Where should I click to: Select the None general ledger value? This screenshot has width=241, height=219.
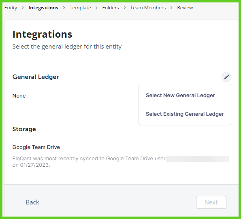pyautogui.click(x=19, y=96)
